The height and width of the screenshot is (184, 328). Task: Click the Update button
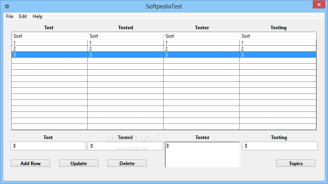click(x=79, y=163)
